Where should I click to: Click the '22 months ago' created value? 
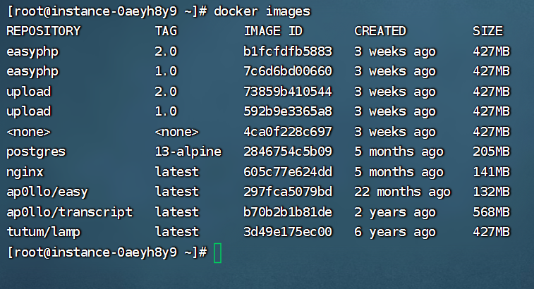(x=403, y=192)
